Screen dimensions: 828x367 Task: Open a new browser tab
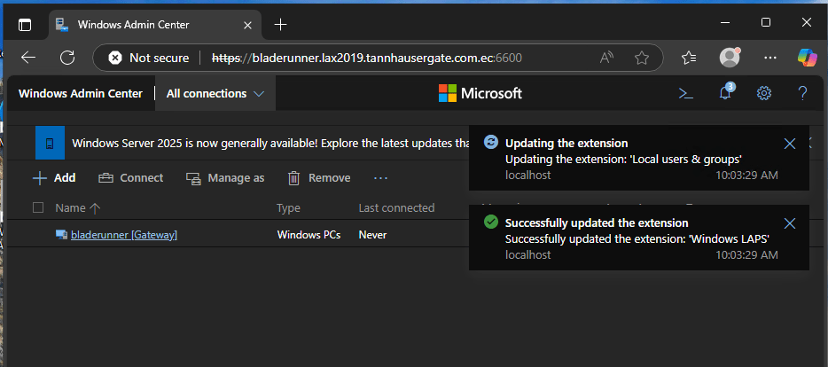coord(281,24)
